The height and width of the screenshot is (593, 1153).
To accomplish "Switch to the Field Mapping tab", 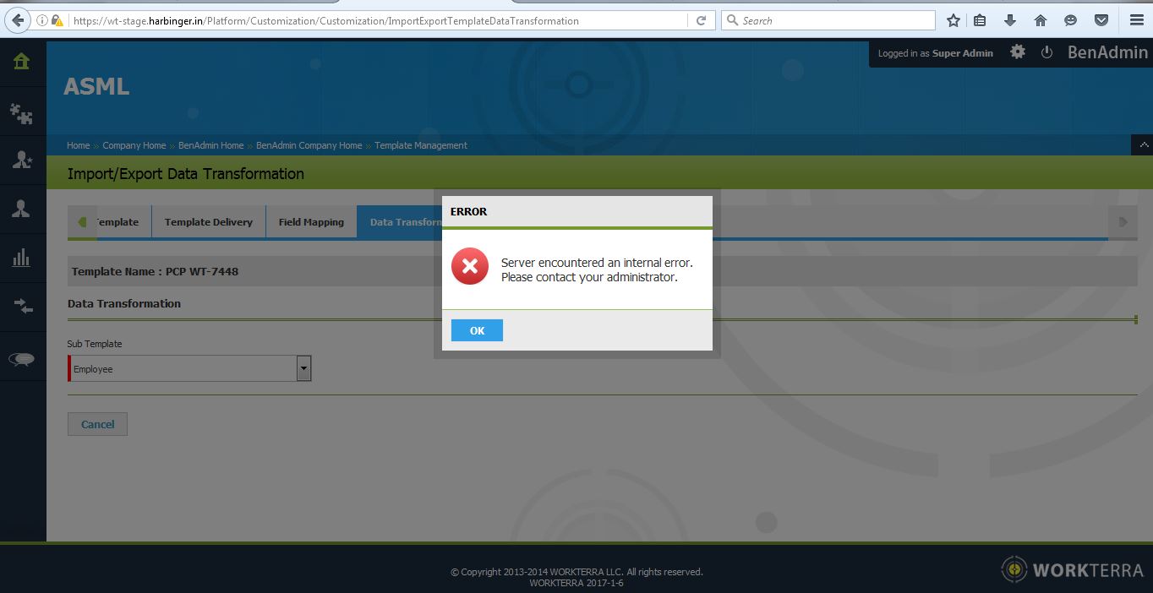I will 311,222.
